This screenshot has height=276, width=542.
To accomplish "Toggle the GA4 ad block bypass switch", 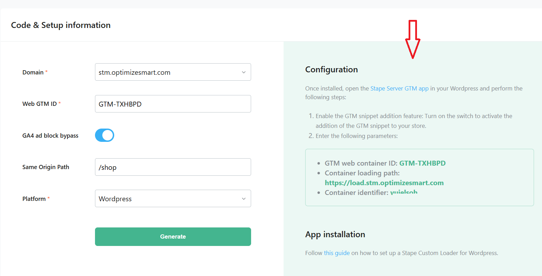I will click(x=104, y=135).
